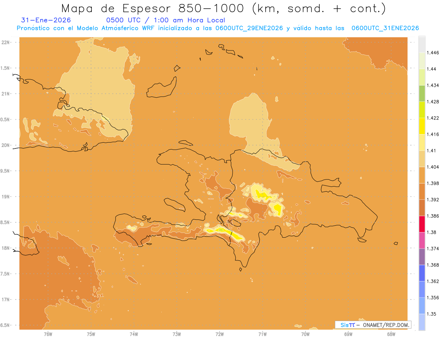Screen dimensions: 439x339
Task: Click the longitude label 75W
Action: 91,334
